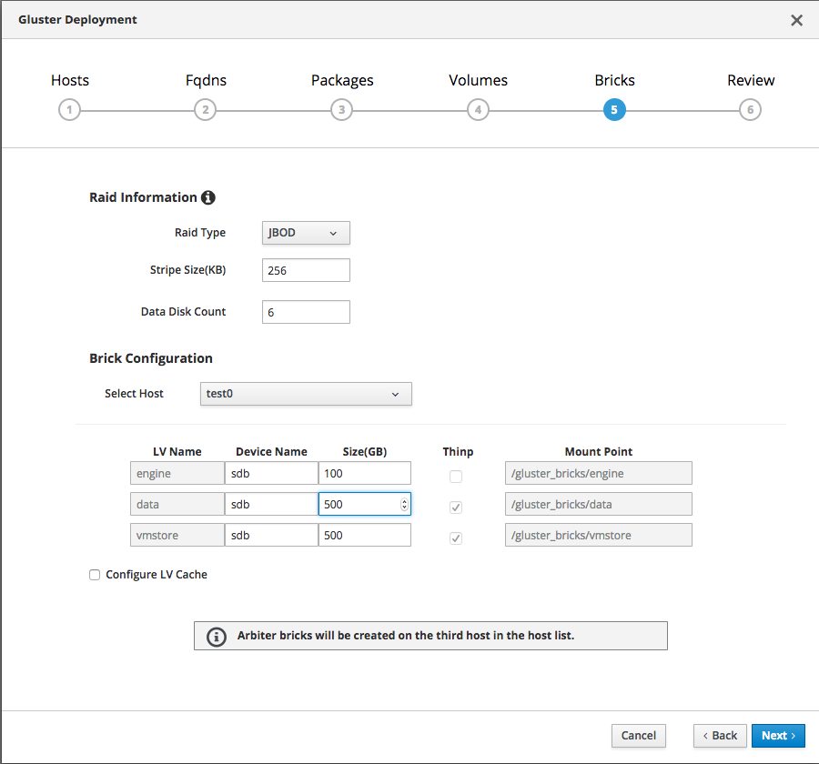Open the Review step 6 circle
The width and height of the screenshot is (819, 764).
coord(750,110)
